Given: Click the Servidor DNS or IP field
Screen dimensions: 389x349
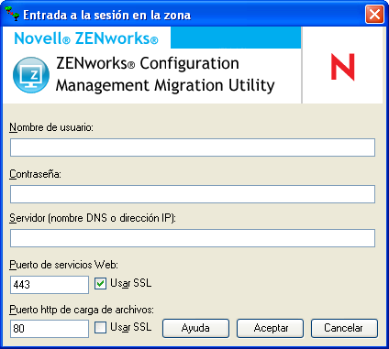Looking at the screenshot, I should 193,238.
